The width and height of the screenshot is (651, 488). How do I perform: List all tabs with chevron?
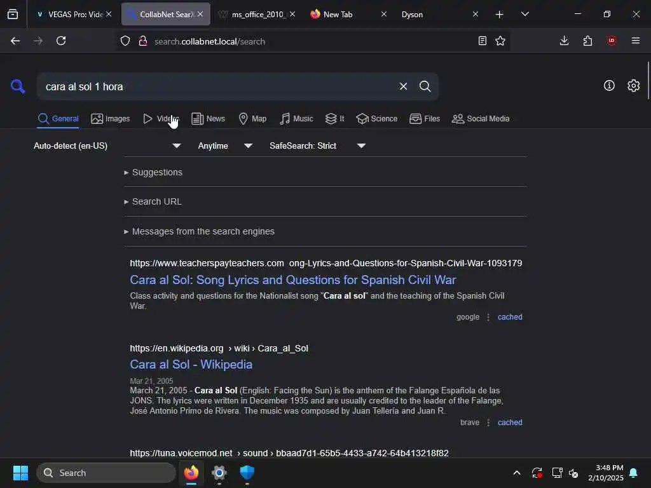(x=524, y=14)
